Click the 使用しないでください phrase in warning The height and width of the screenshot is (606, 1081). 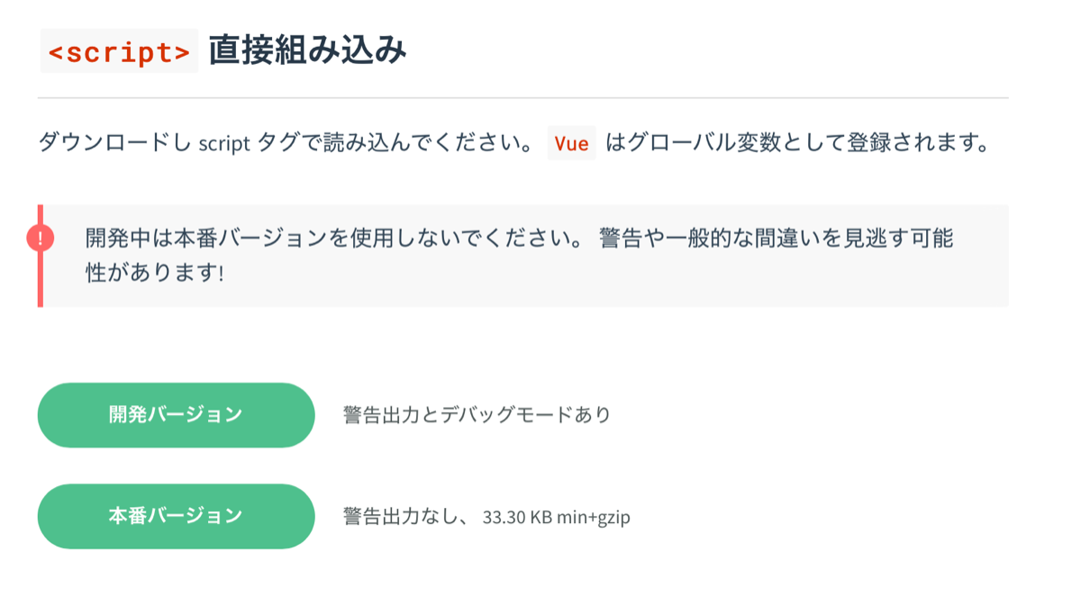coord(461,239)
